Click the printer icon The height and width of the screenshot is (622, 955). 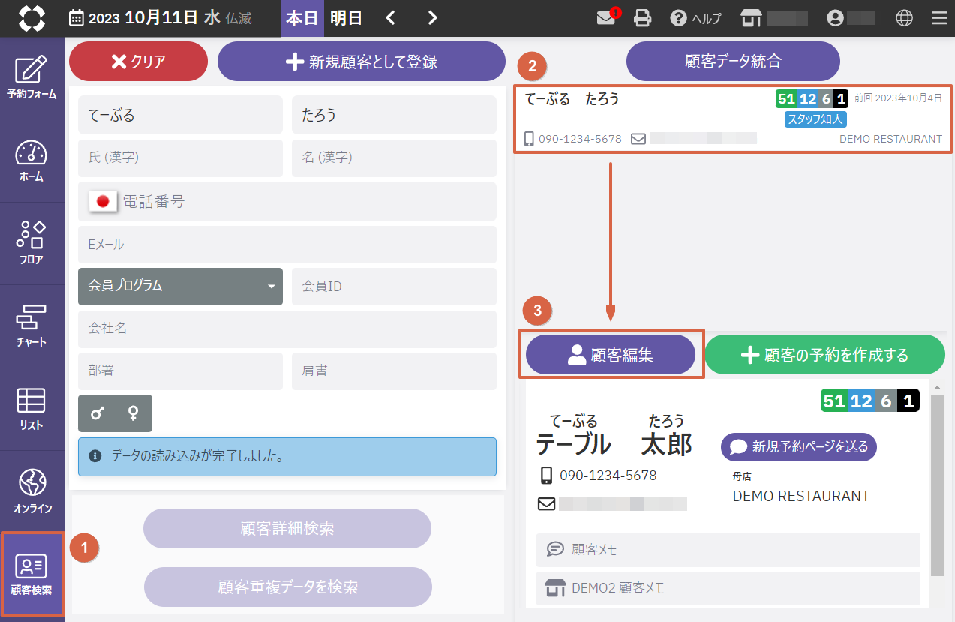point(643,18)
